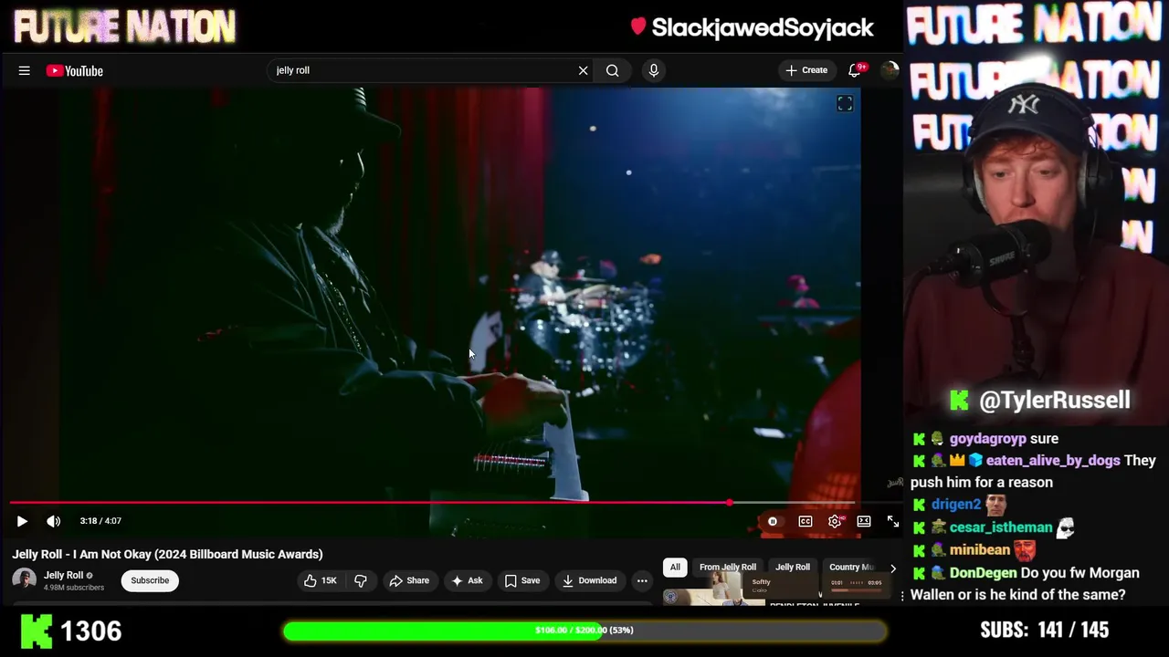Start voice search with the microphone
The image size is (1169, 657).
click(653, 70)
